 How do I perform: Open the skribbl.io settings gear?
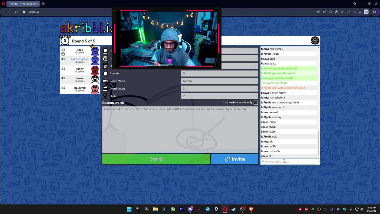tap(315, 40)
